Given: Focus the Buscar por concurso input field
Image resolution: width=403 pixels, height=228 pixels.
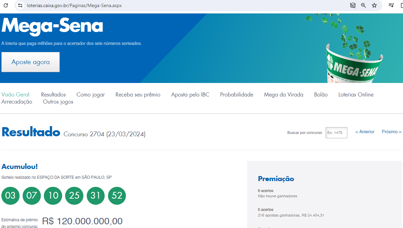Looking at the screenshot, I should coord(337,133).
